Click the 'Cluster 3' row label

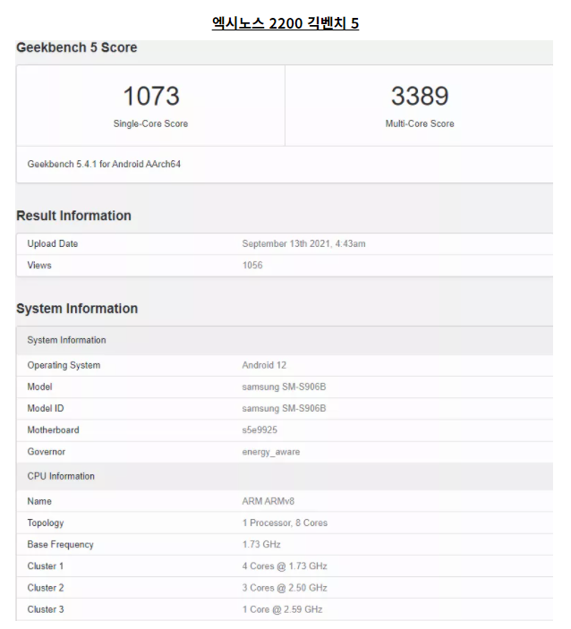pyautogui.click(x=46, y=609)
